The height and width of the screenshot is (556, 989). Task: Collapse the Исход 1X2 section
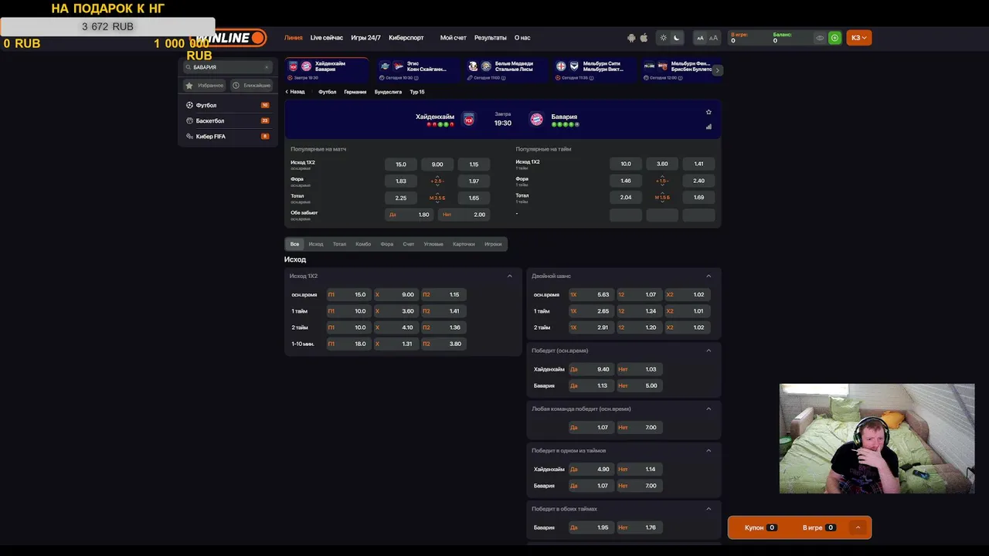click(x=510, y=276)
